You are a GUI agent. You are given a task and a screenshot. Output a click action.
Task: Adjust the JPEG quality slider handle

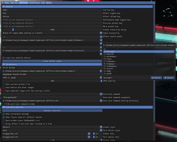[101, 81]
